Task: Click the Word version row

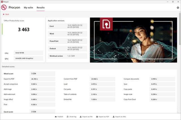Action: point(68,34)
